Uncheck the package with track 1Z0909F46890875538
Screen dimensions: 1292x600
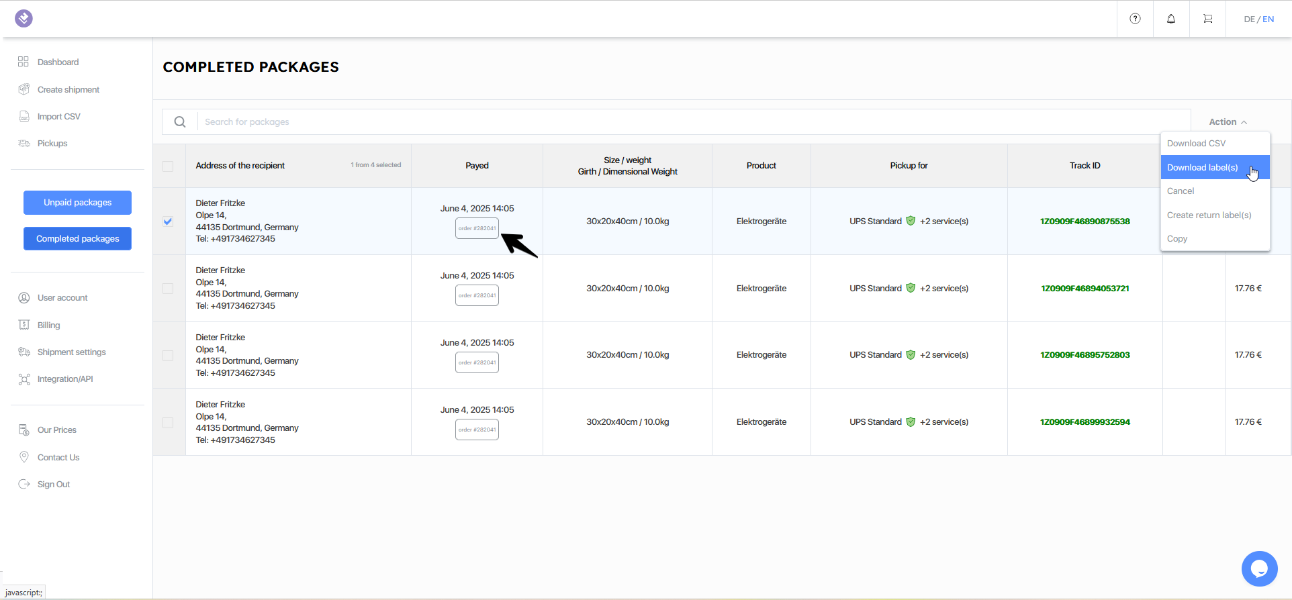168,221
